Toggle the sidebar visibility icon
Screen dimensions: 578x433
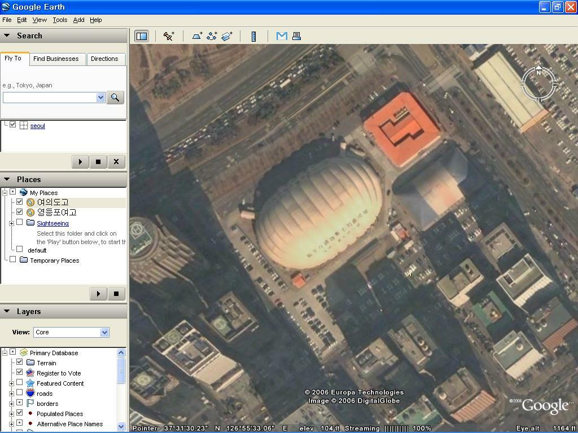[141, 36]
